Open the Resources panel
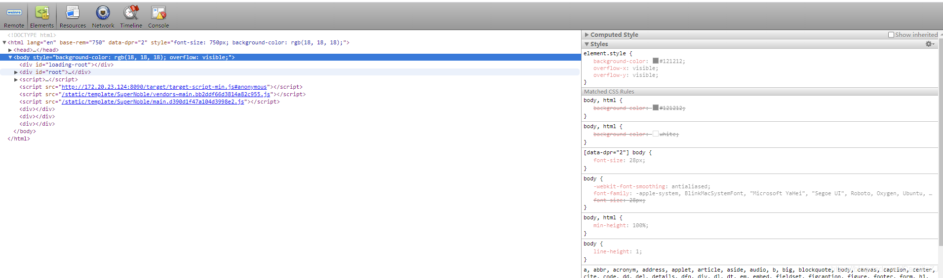Screen dimensions: 943x278 (x=73, y=16)
